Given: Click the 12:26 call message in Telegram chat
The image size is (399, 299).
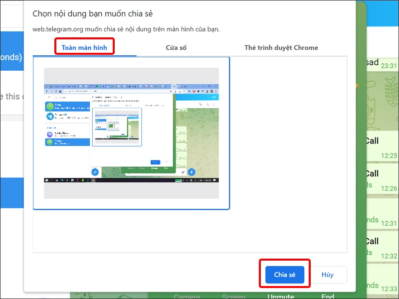Looking at the screenshot, I should point(383,180).
